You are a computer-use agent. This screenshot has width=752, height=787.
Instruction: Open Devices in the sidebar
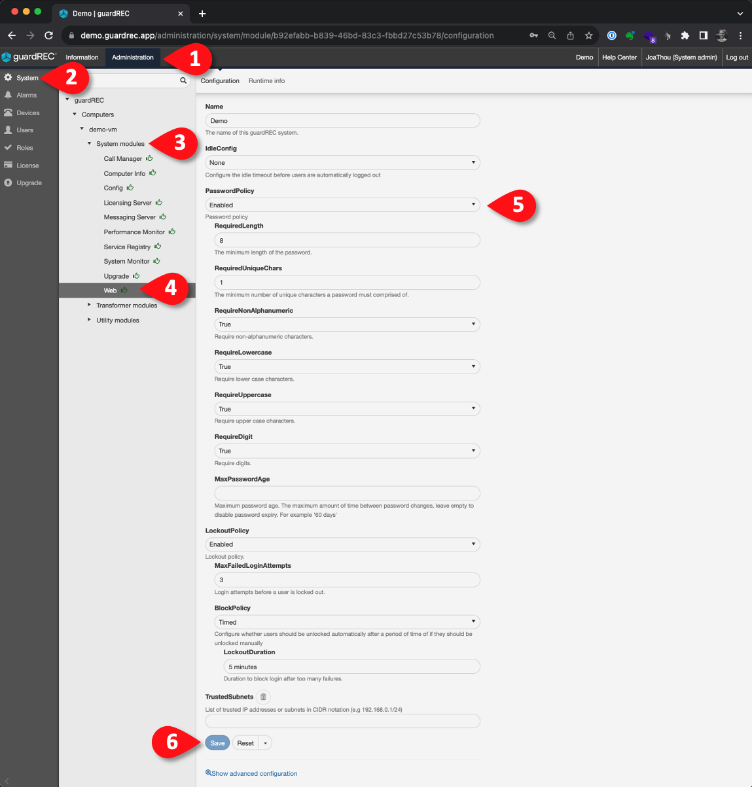tap(27, 113)
